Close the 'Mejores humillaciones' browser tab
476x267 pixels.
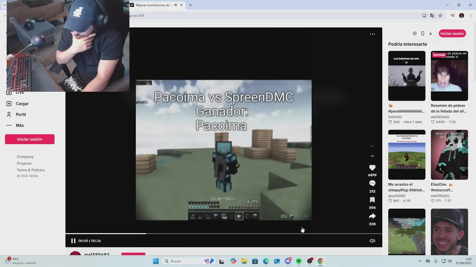(x=181, y=5)
